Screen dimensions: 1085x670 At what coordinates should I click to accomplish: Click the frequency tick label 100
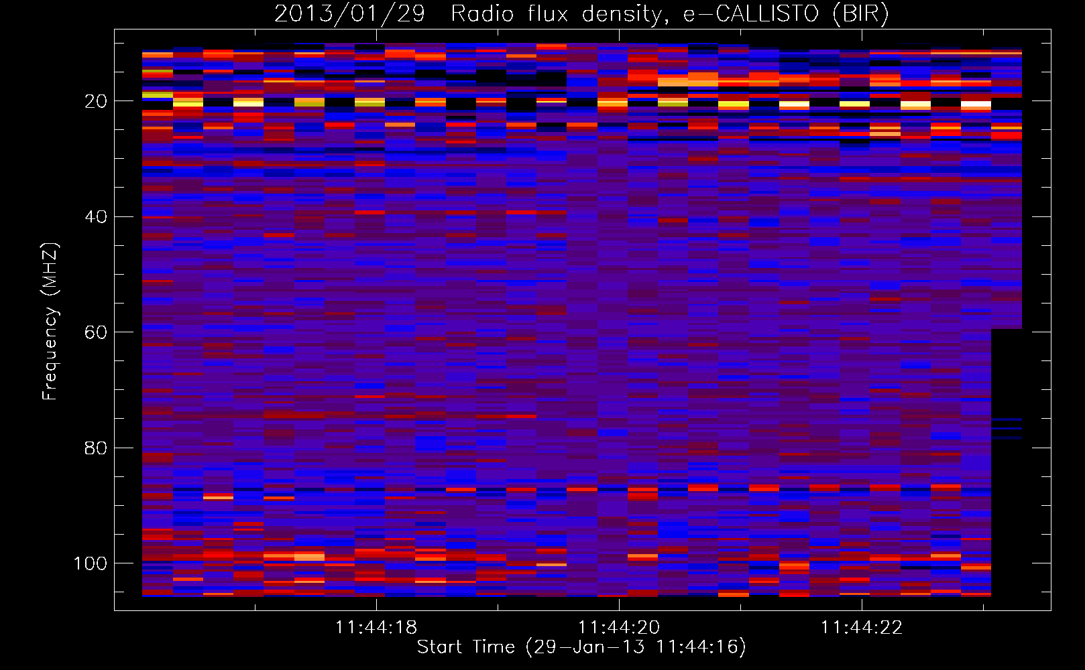(91, 563)
